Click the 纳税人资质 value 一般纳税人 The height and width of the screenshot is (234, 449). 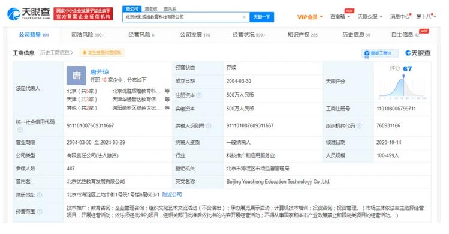pos(238,142)
